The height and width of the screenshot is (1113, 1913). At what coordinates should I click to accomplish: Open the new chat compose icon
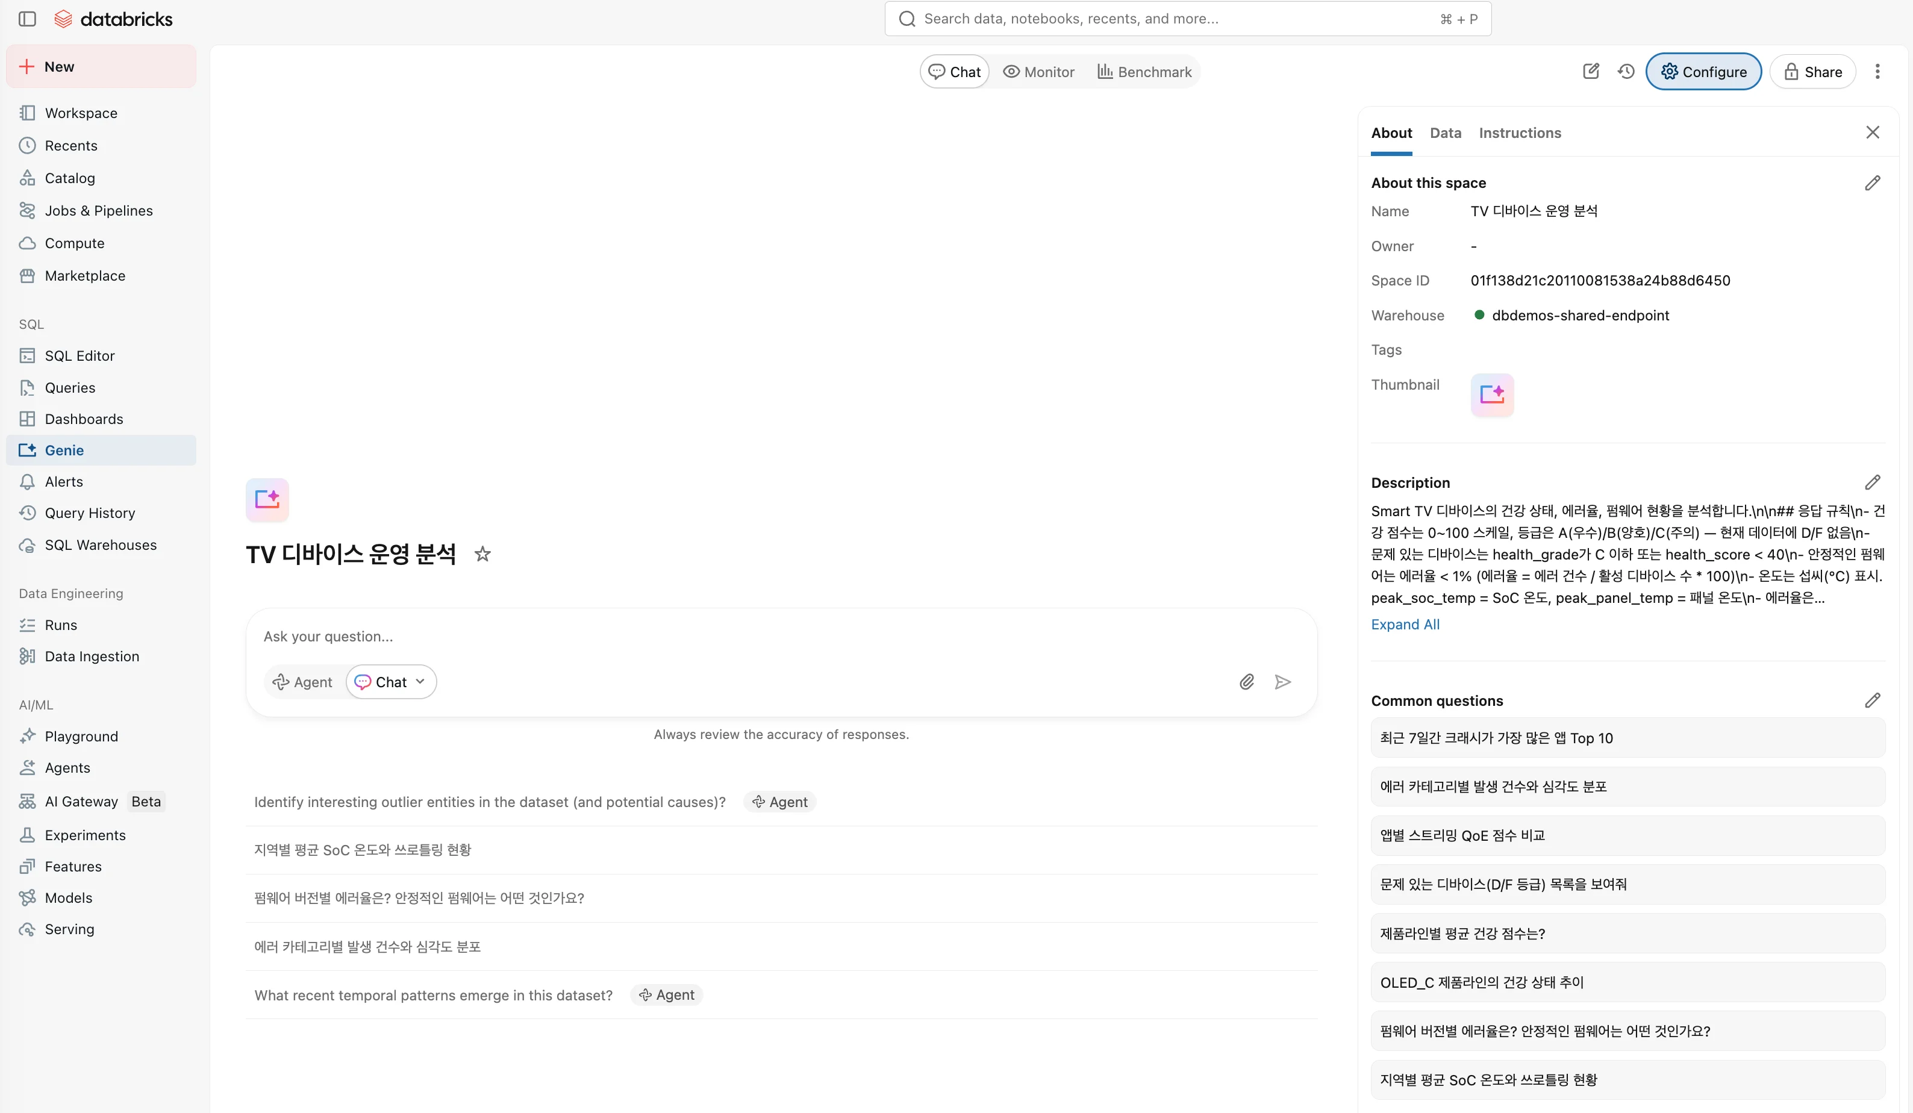[1591, 71]
